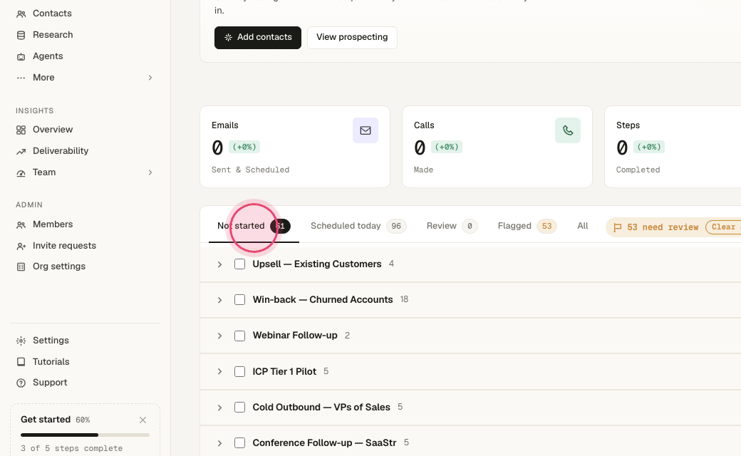
Task: Click the Calls phone icon
Action: coord(568,130)
